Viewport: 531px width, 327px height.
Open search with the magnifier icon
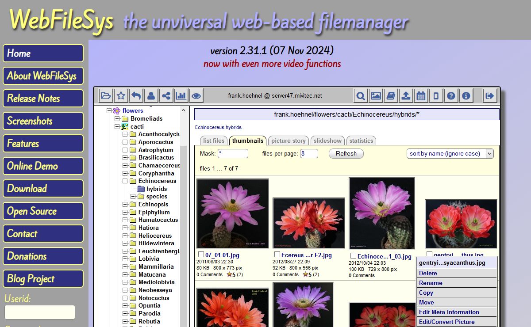(x=361, y=95)
